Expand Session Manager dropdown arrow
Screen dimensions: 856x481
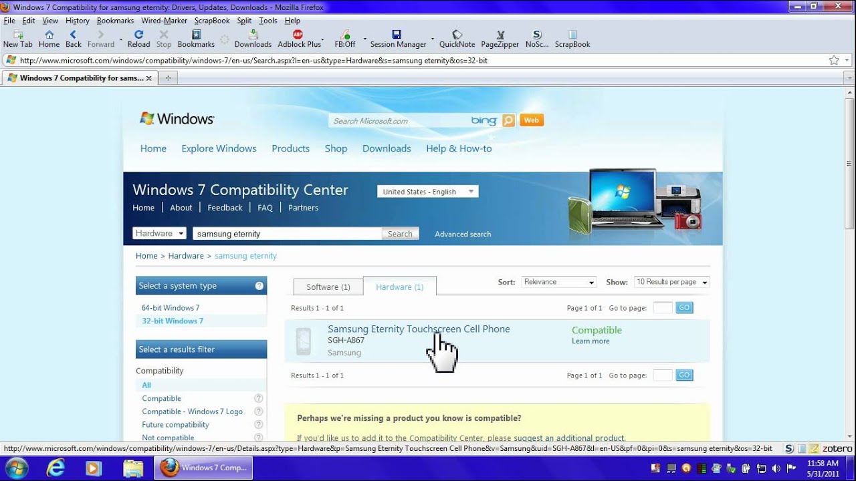[x=432, y=39]
